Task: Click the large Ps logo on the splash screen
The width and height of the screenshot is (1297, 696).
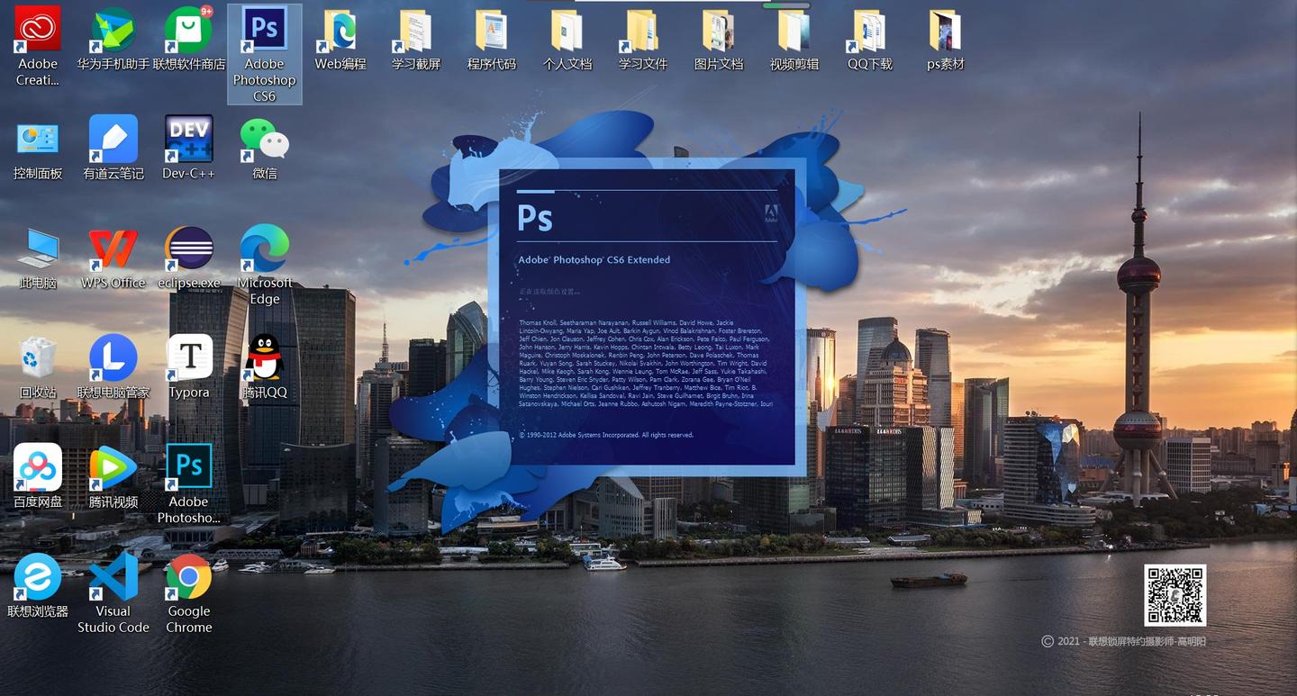Action: click(x=535, y=218)
